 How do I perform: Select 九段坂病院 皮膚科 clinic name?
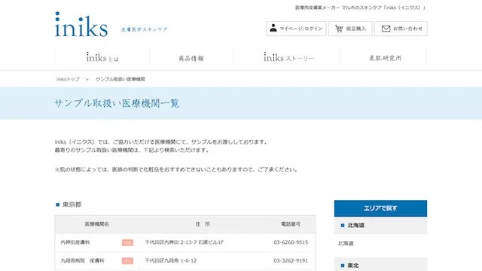click(x=82, y=260)
